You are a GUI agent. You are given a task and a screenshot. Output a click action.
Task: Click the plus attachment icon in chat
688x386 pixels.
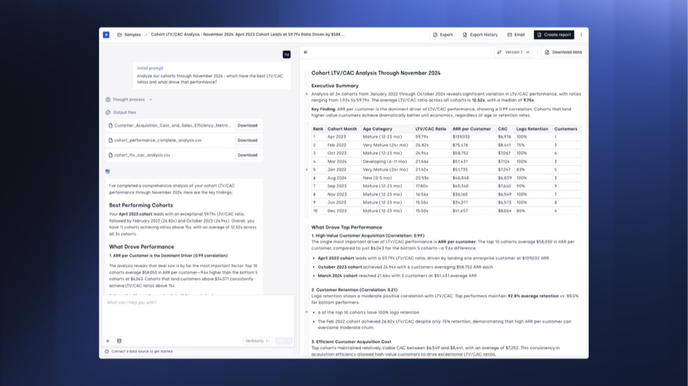(107, 341)
